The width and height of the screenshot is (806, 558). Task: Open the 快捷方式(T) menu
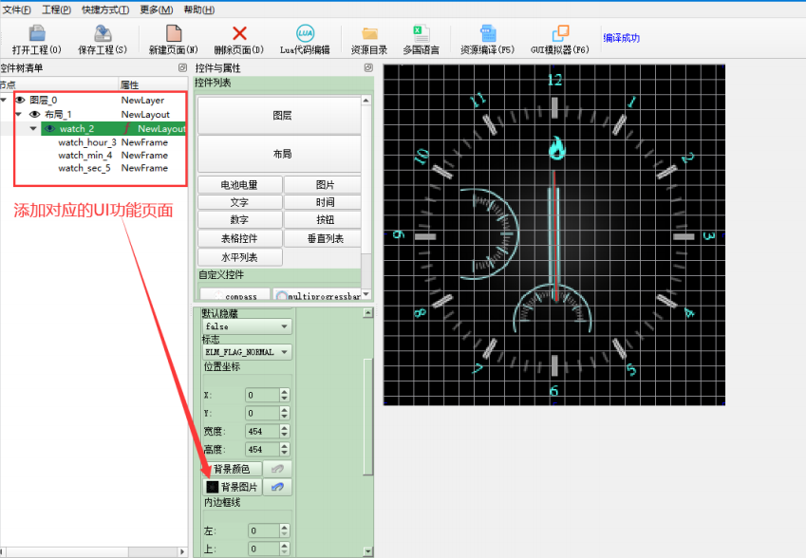tap(105, 9)
